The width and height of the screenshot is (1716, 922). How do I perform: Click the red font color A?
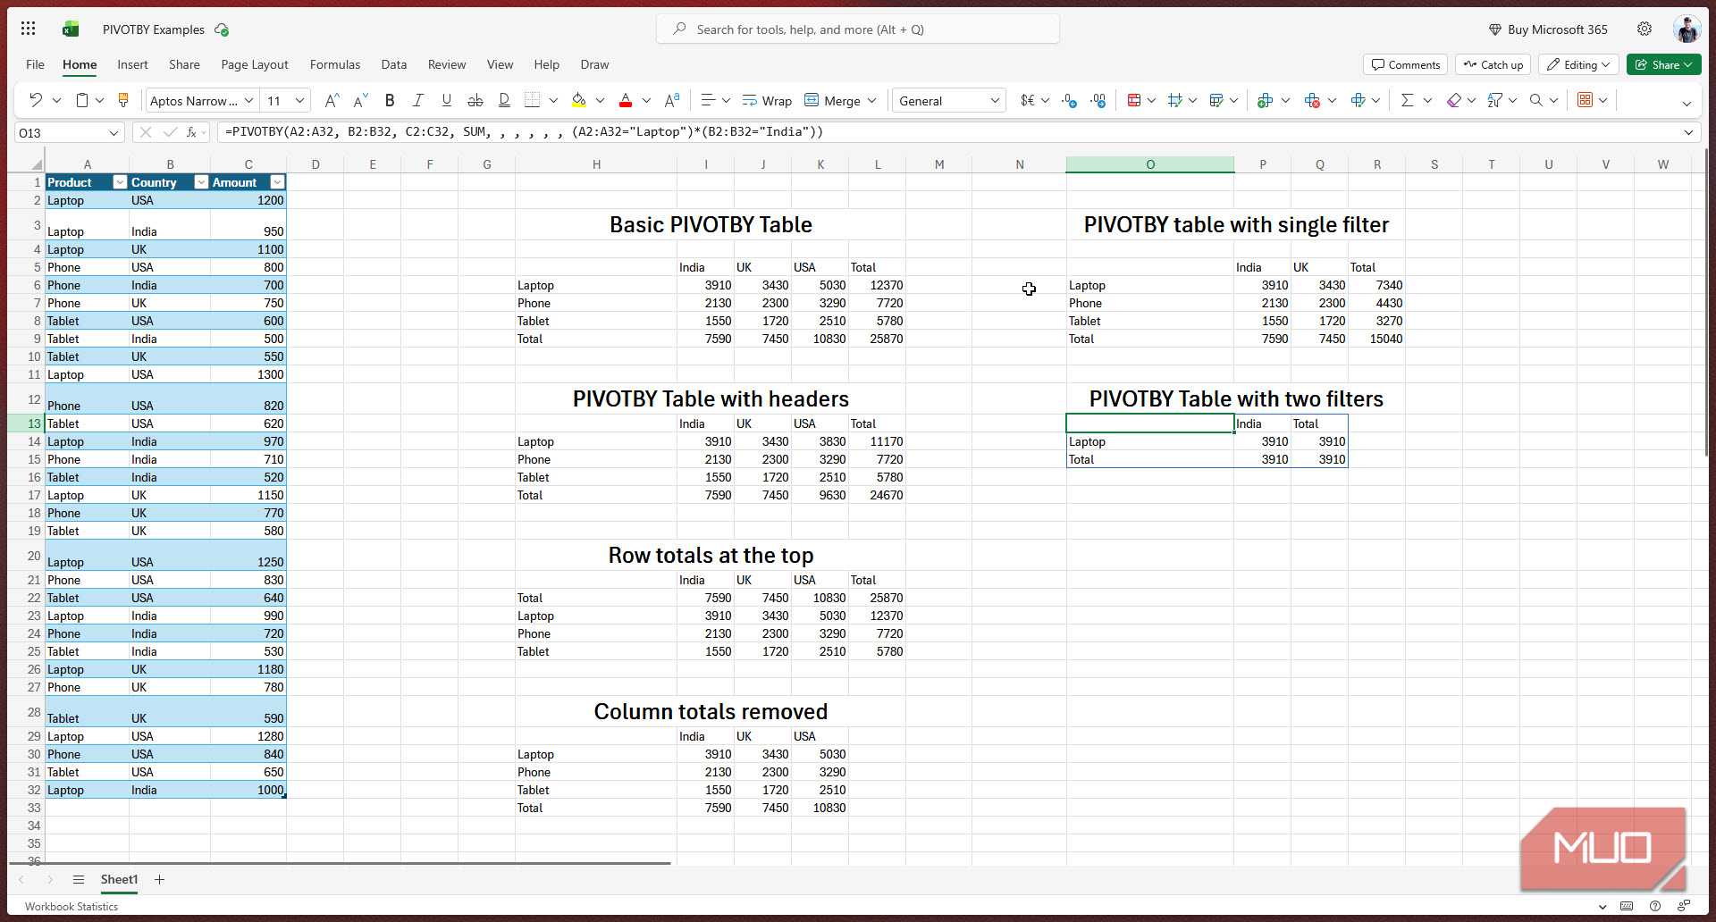click(626, 100)
